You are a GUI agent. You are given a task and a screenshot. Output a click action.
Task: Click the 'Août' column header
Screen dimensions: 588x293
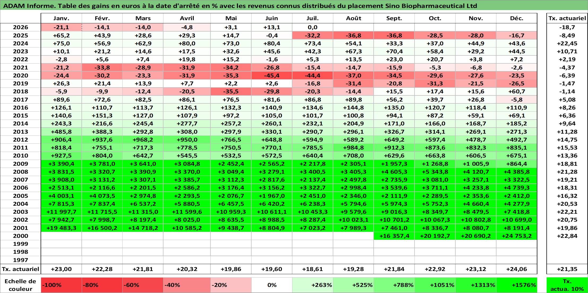(x=353, y=18)
